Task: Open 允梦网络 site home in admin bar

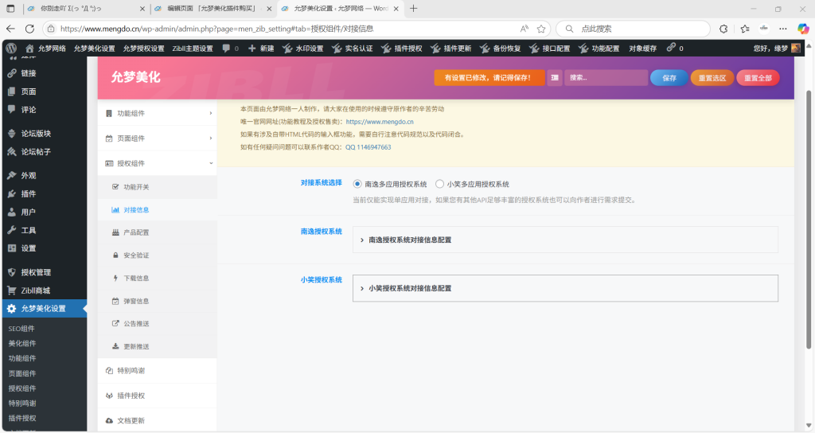Action: coord(45,49)
